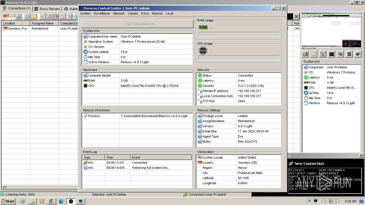Click Listening Ports: 2404 in status bar
Image resolution: width=365 pixels, height=205 pixels.
coord(20,194)
